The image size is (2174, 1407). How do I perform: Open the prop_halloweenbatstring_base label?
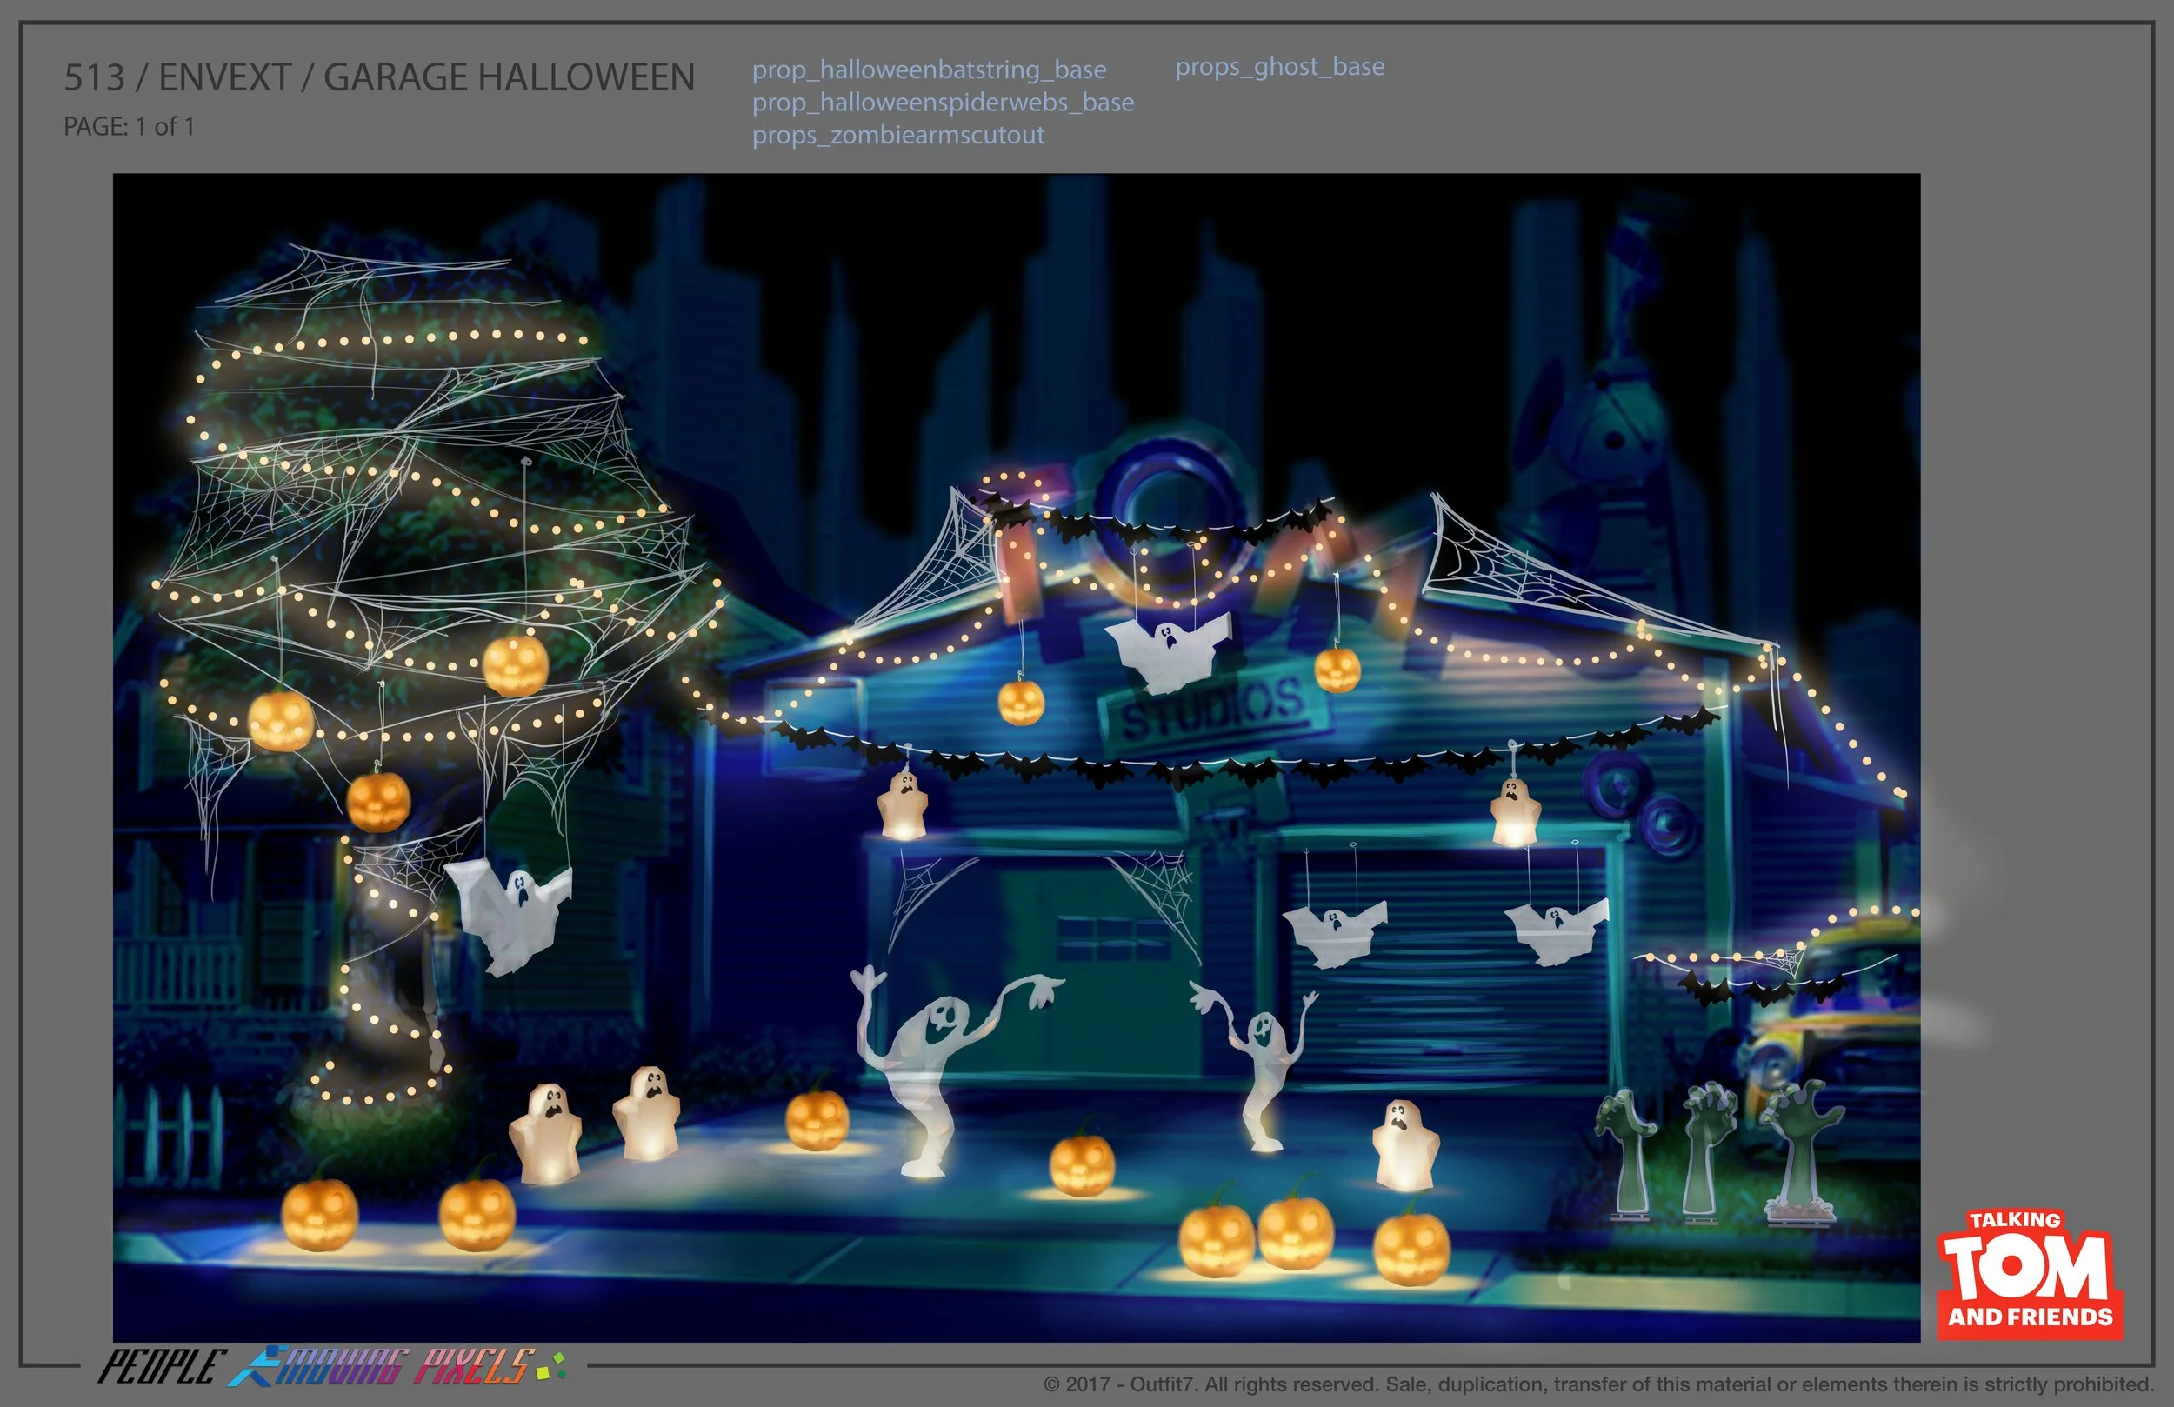coord(928,70)
